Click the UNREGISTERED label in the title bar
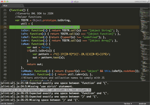Viewport: 150px width, 105px height. pyautogui.click(x=140, y=2)
